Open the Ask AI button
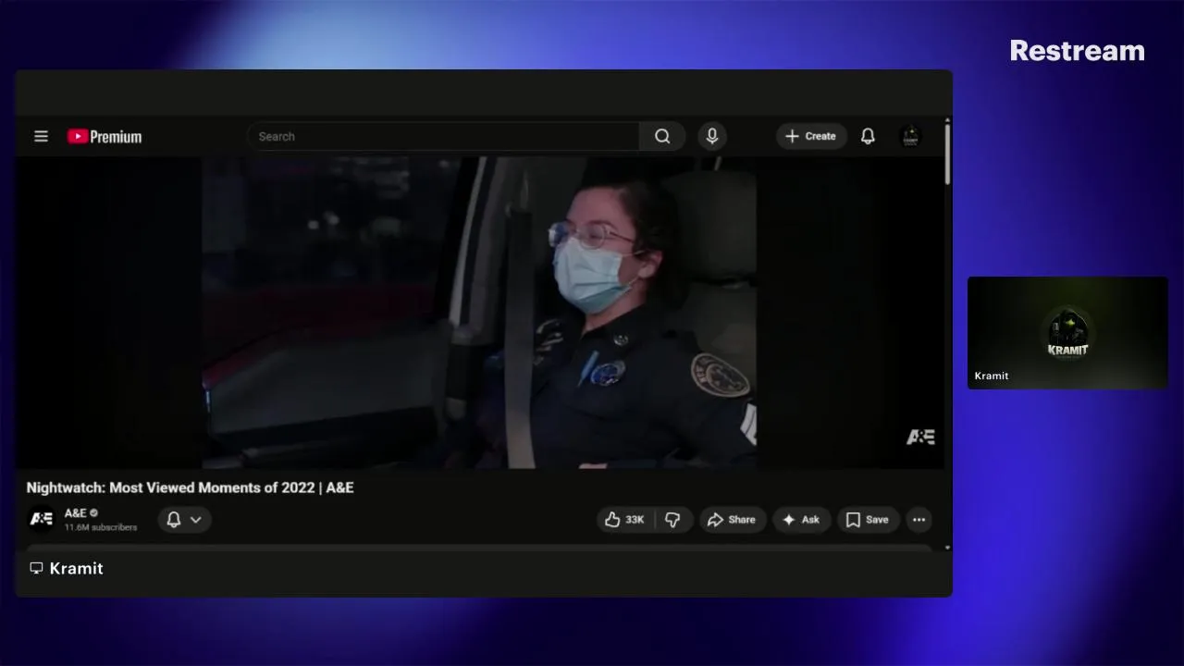Image resolution: width=1184 pixels, height=666 pixels. 802,520
